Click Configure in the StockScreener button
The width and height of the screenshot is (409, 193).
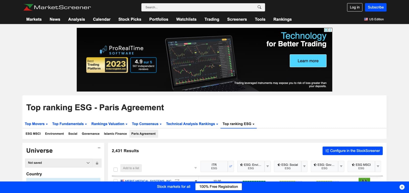coord(353,151)
